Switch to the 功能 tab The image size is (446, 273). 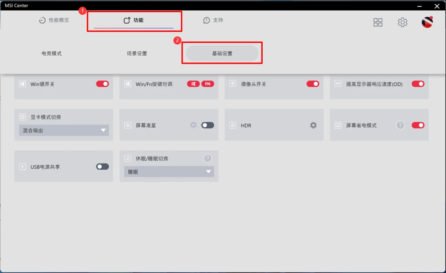[x=133, y=20]
